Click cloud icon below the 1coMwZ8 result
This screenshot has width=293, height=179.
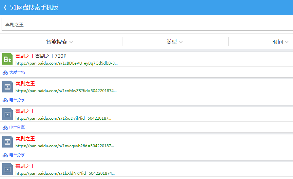(x=5, y=100)
